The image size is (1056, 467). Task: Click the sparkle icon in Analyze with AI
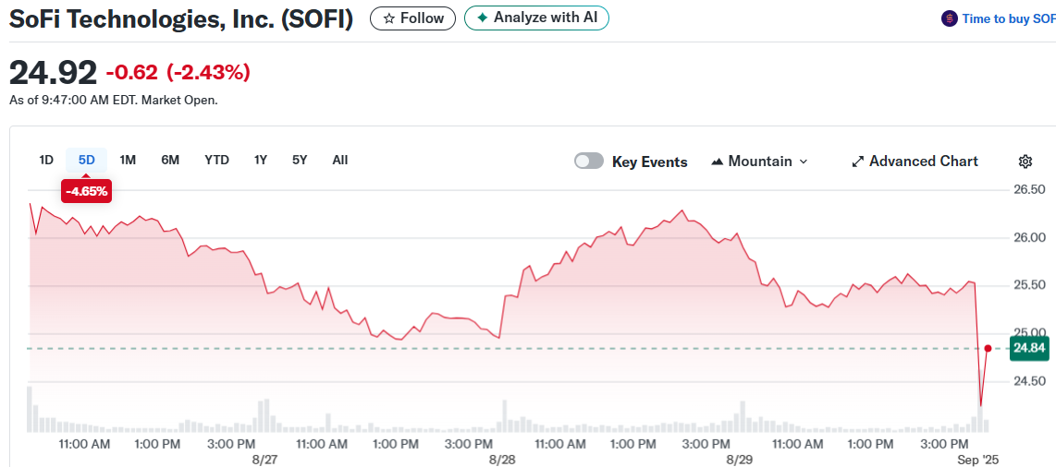(x=482, y=18)
